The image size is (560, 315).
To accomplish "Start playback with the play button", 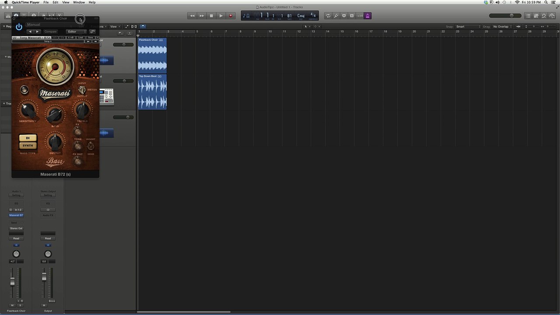I will (x=221, y=16).
